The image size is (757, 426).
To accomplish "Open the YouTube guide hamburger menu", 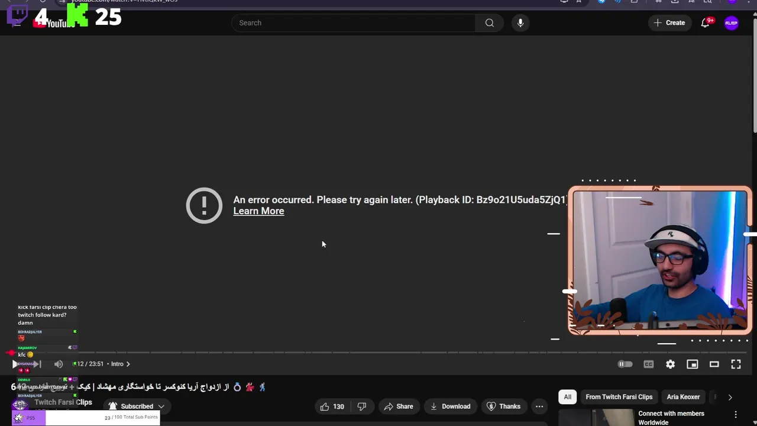I will (x=17, y=23).
